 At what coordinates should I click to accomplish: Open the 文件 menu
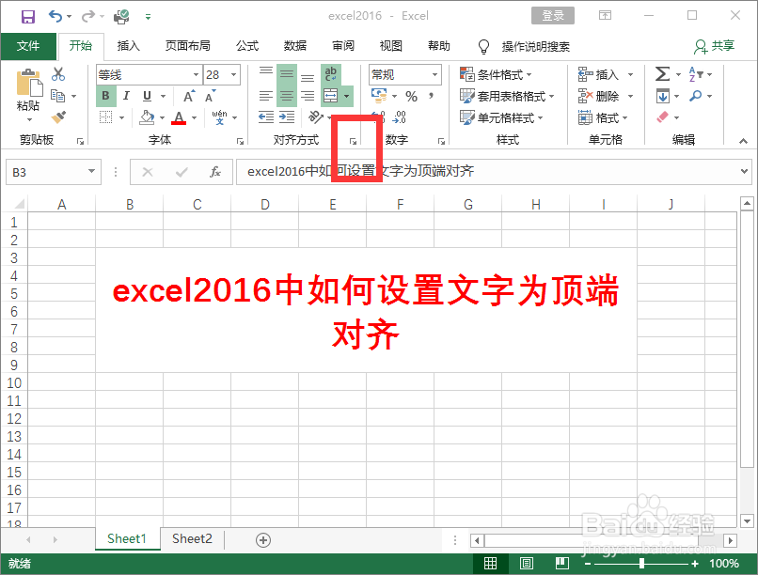click(x=29, y=46)
